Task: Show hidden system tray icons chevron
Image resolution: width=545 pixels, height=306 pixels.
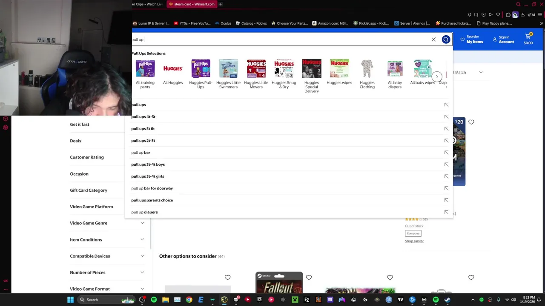Action: [473, 300]
